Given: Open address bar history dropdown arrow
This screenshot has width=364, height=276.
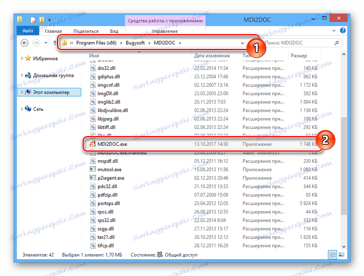Looking at the screenshot, I should click(x=242, y=43).
